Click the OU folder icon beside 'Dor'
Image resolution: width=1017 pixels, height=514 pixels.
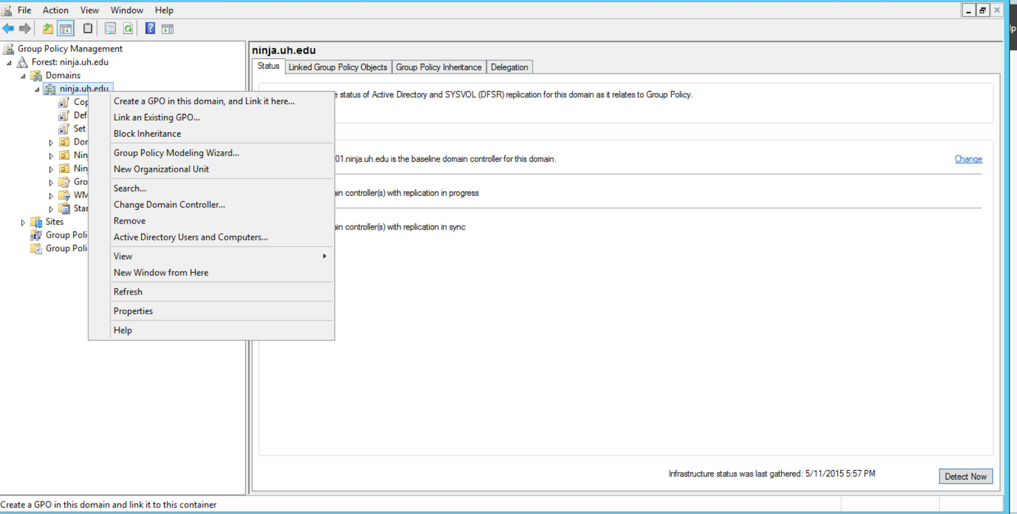[x=64, y=142]
